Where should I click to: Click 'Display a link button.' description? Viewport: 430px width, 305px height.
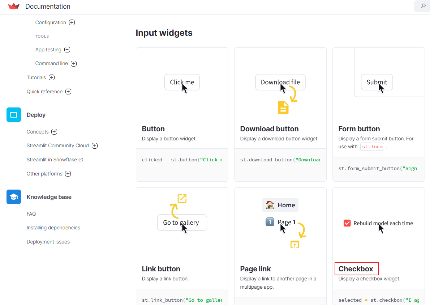click(x=165, y=279)
